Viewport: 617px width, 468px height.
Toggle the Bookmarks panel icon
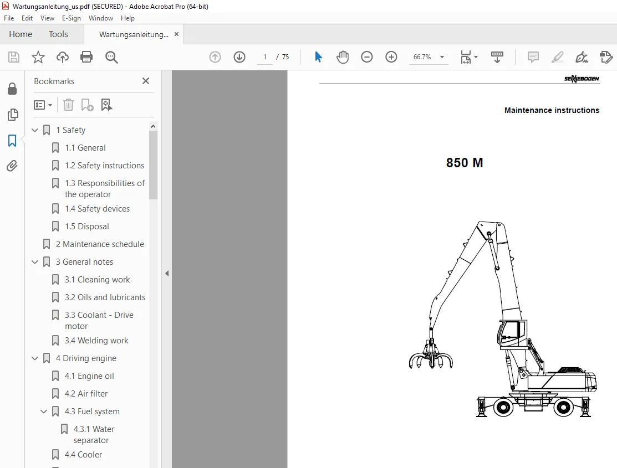tap(12, 141)
